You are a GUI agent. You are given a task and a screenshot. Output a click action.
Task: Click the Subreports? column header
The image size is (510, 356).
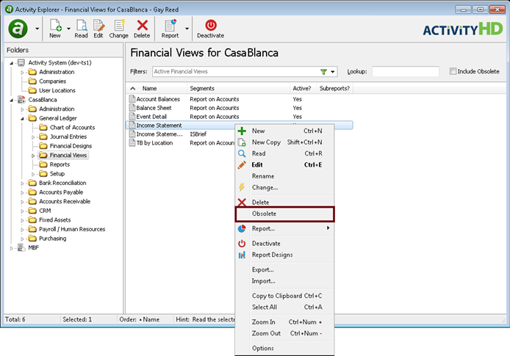[x=334, y=88]
